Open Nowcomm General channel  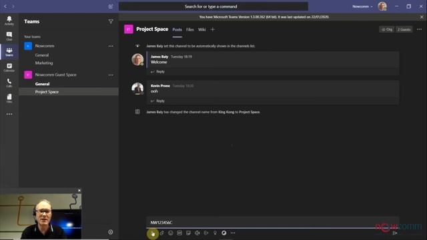pos(42,55)
